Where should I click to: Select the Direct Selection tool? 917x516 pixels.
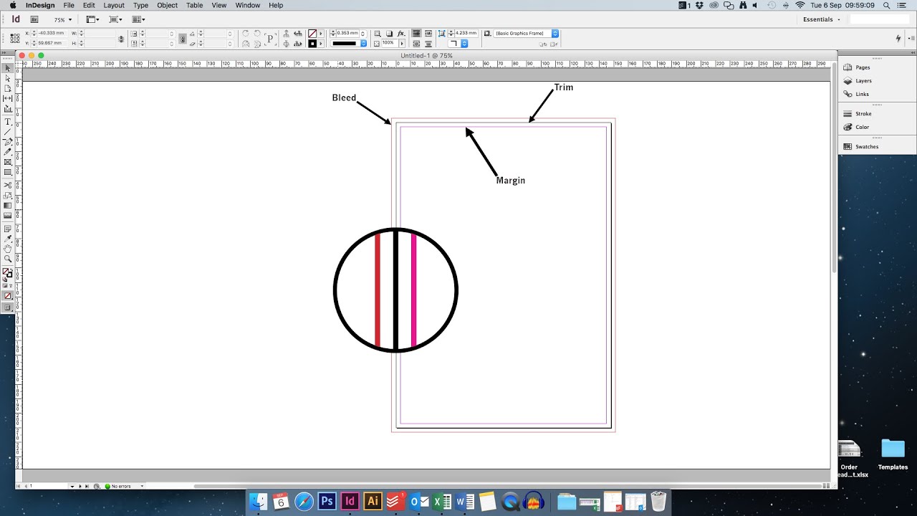coord(8,78)
